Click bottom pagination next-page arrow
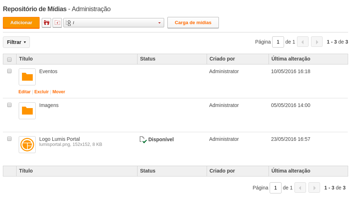This screenshot has height=201, width=351. pos(314,188)
